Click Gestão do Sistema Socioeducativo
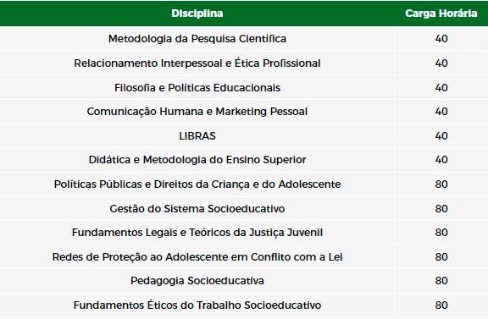488x319 pixels. [197, 209]
